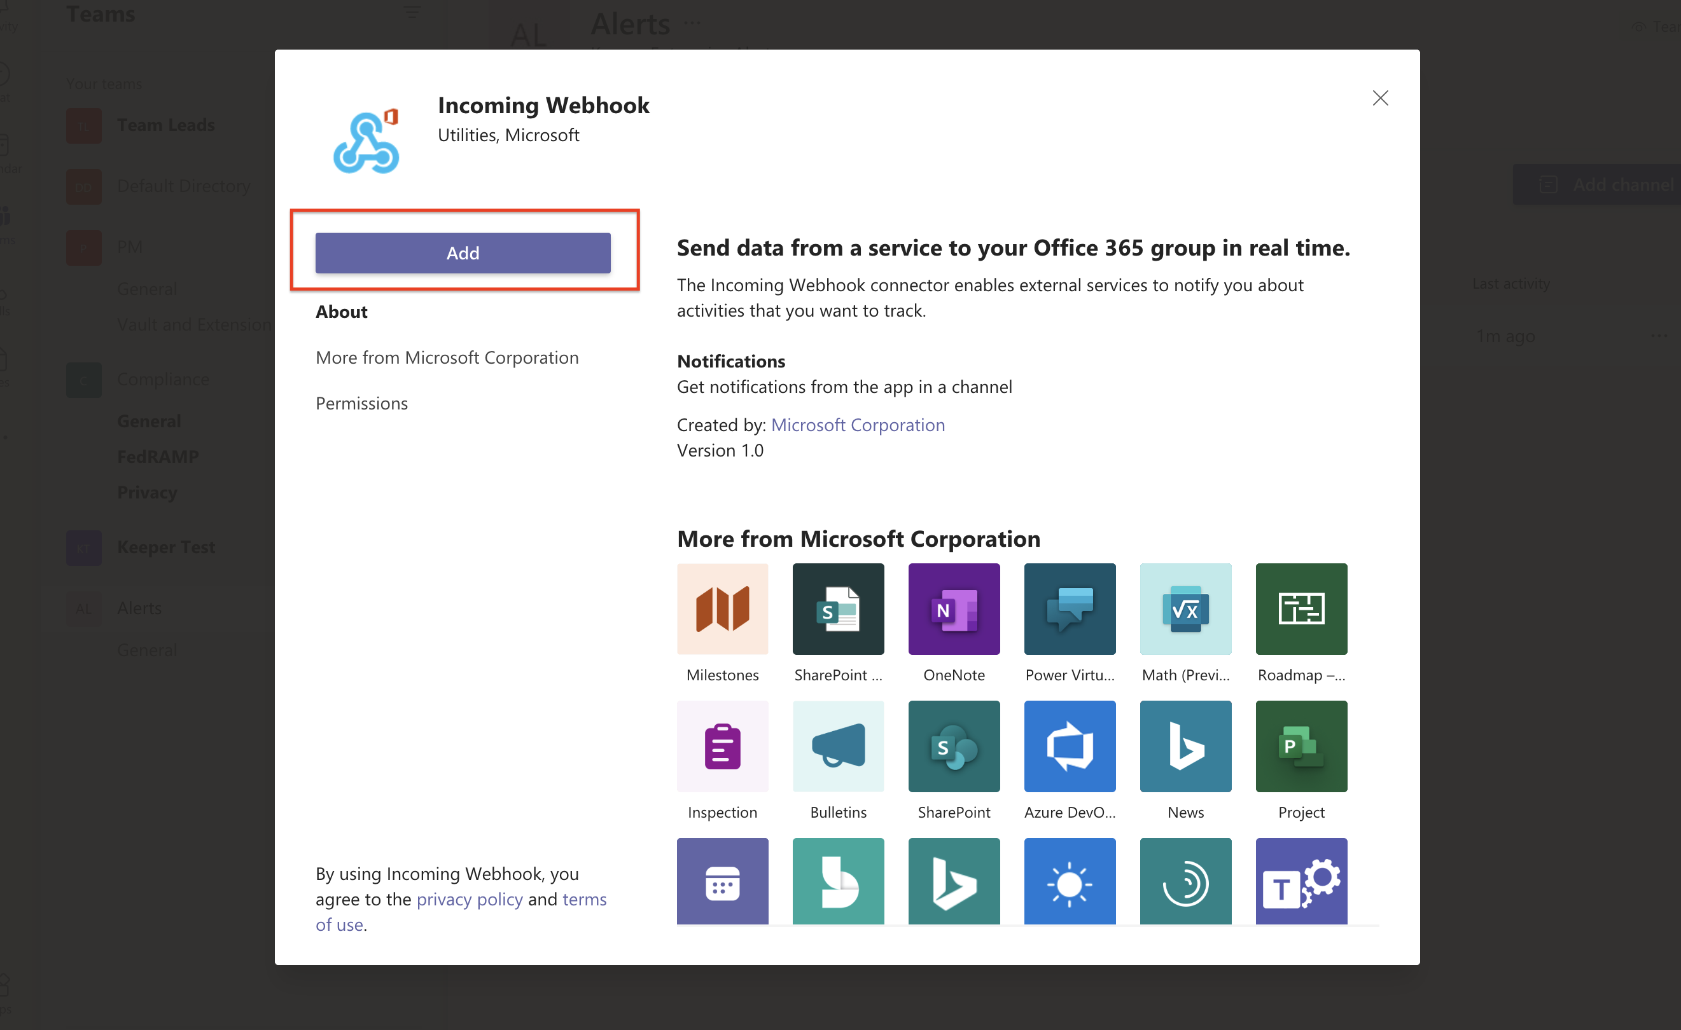Select Default Directory team in background

[183, 186]
